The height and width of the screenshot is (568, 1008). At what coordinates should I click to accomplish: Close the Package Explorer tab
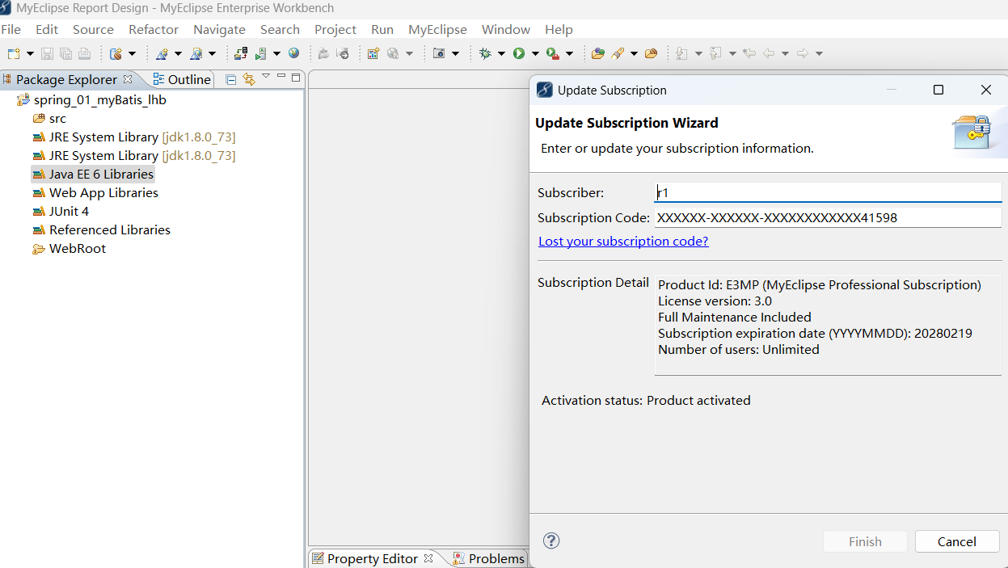[x=128, y=79]
